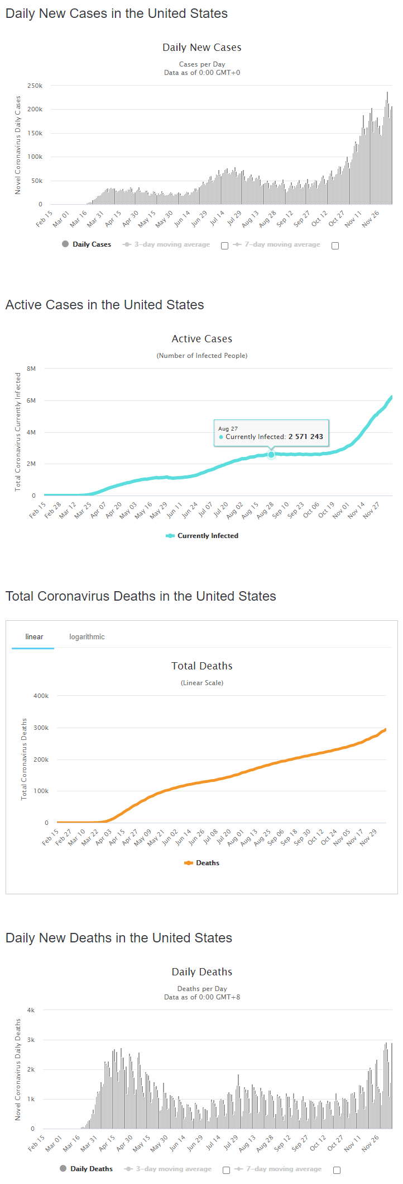Click the orange Deaths legend marker
403x1184 pixels.
coord(189,863)
